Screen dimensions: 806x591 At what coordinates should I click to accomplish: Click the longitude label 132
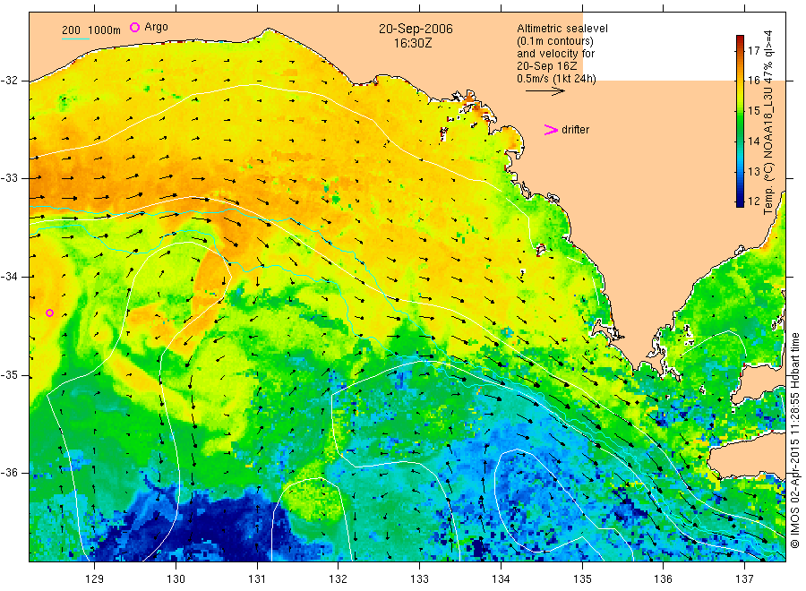click(x=339, y=578)
